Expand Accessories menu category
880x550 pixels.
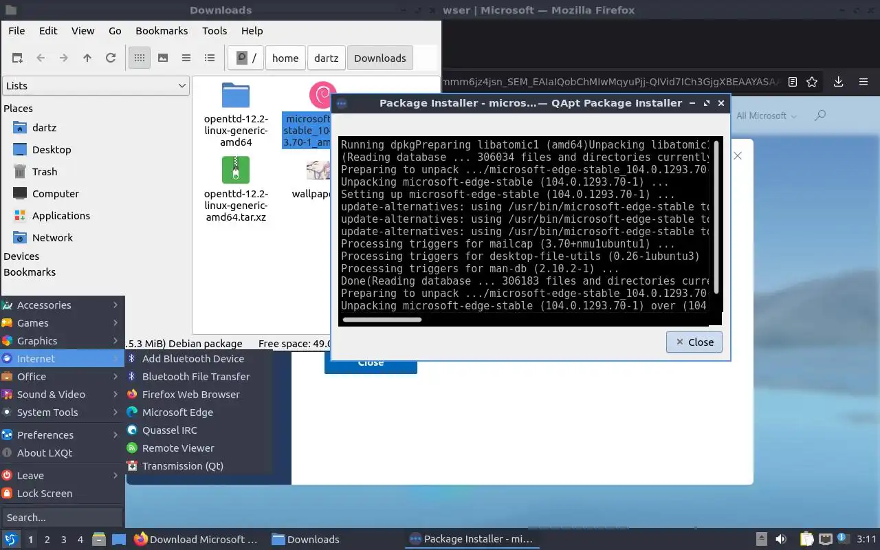[62, 305]
